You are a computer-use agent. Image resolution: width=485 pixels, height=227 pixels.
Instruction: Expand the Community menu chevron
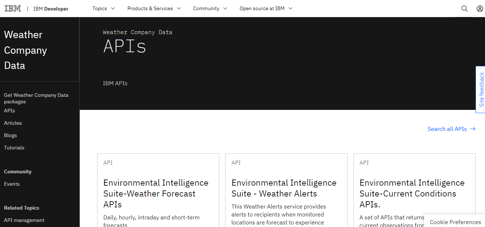click(225, 8)
